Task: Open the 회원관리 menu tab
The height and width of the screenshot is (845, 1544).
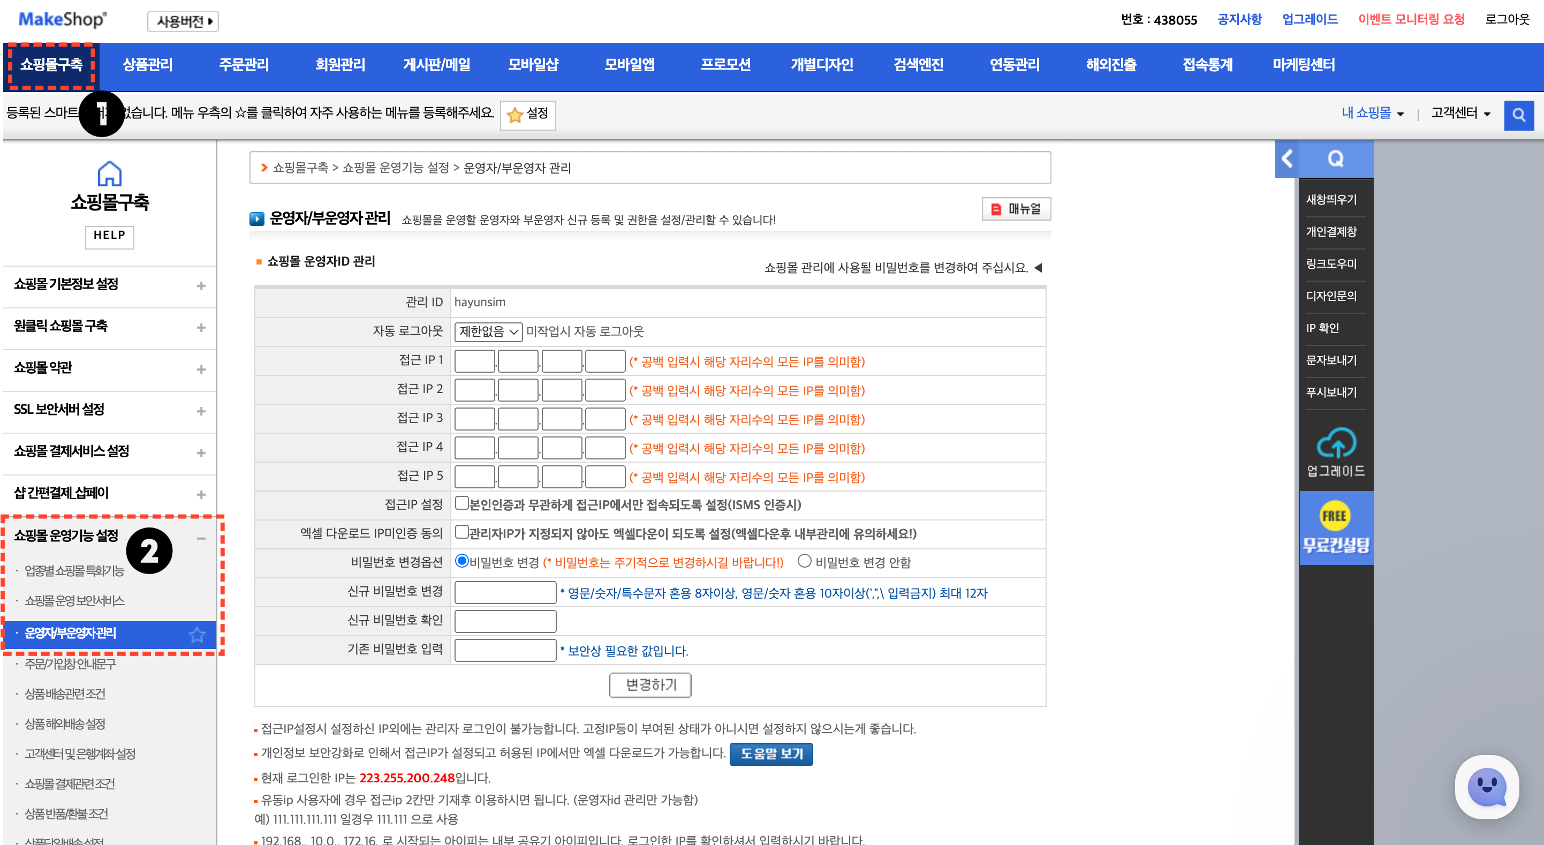Action: click(x=341, y=65)
